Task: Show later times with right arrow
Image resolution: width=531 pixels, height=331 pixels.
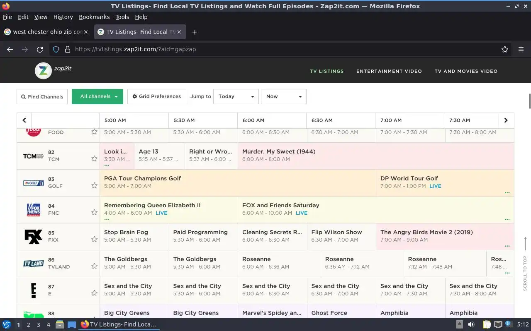Action: click(506, 120)
